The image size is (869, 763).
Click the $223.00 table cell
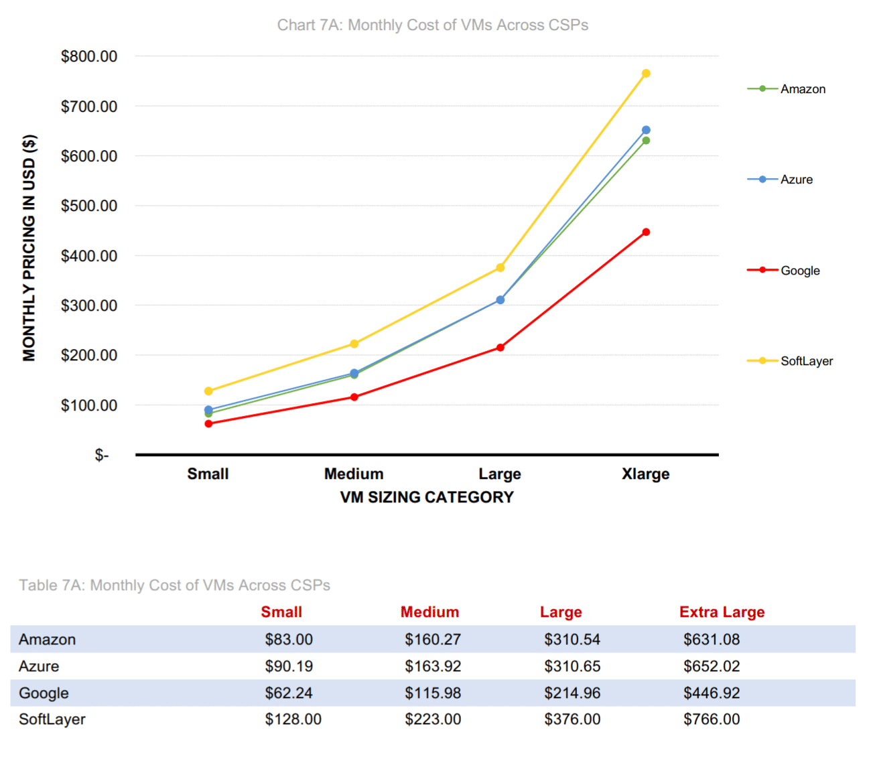433,719
